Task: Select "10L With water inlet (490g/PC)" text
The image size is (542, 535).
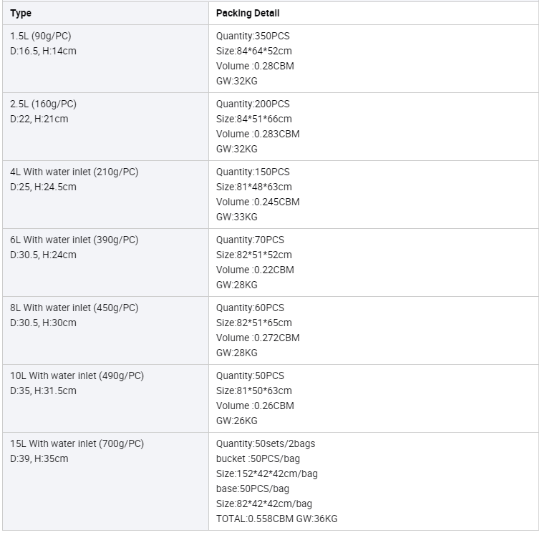Action: click(x=77, y=376)
